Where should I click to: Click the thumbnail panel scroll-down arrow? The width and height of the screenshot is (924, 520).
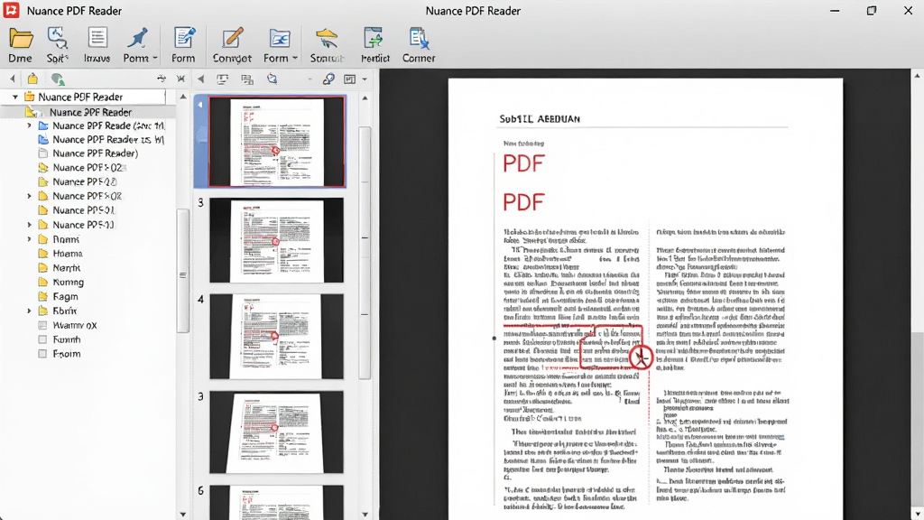click(x=365, y=514)
